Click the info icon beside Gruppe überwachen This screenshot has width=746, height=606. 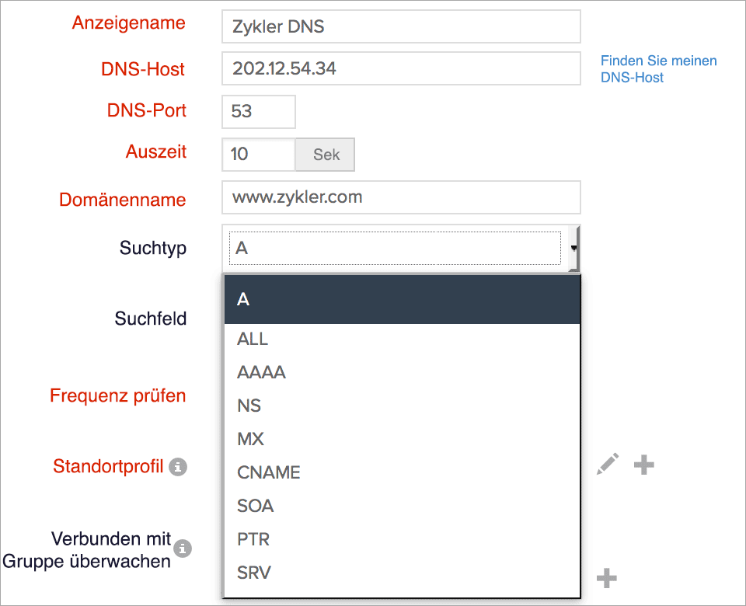pyautogui.click(x=183, y=548)
